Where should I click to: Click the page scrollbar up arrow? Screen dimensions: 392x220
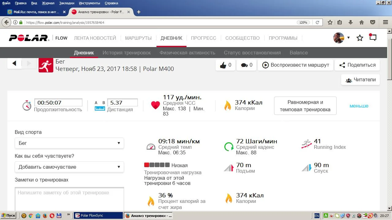389,31
